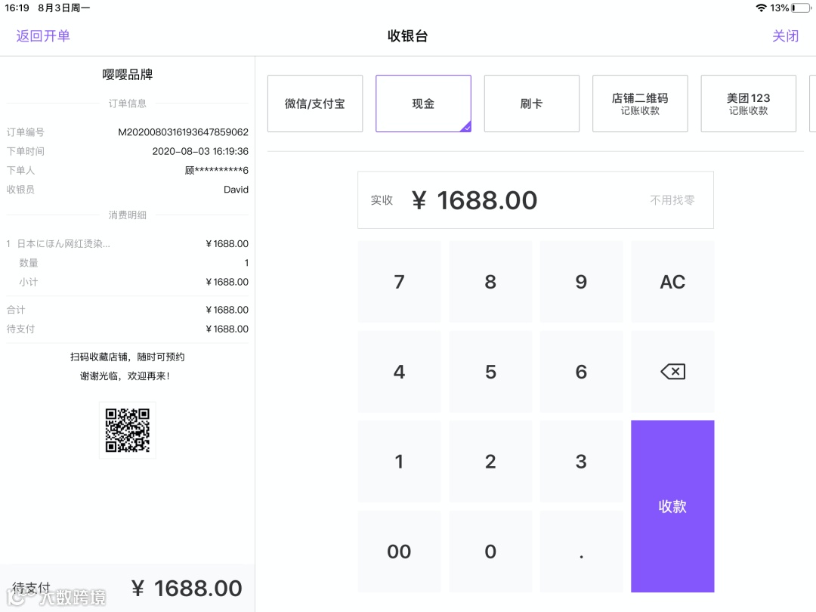The width and height of the screenshot is (816, 612).
Task: Tap the 收银台 page title
Action: point(407,36)
